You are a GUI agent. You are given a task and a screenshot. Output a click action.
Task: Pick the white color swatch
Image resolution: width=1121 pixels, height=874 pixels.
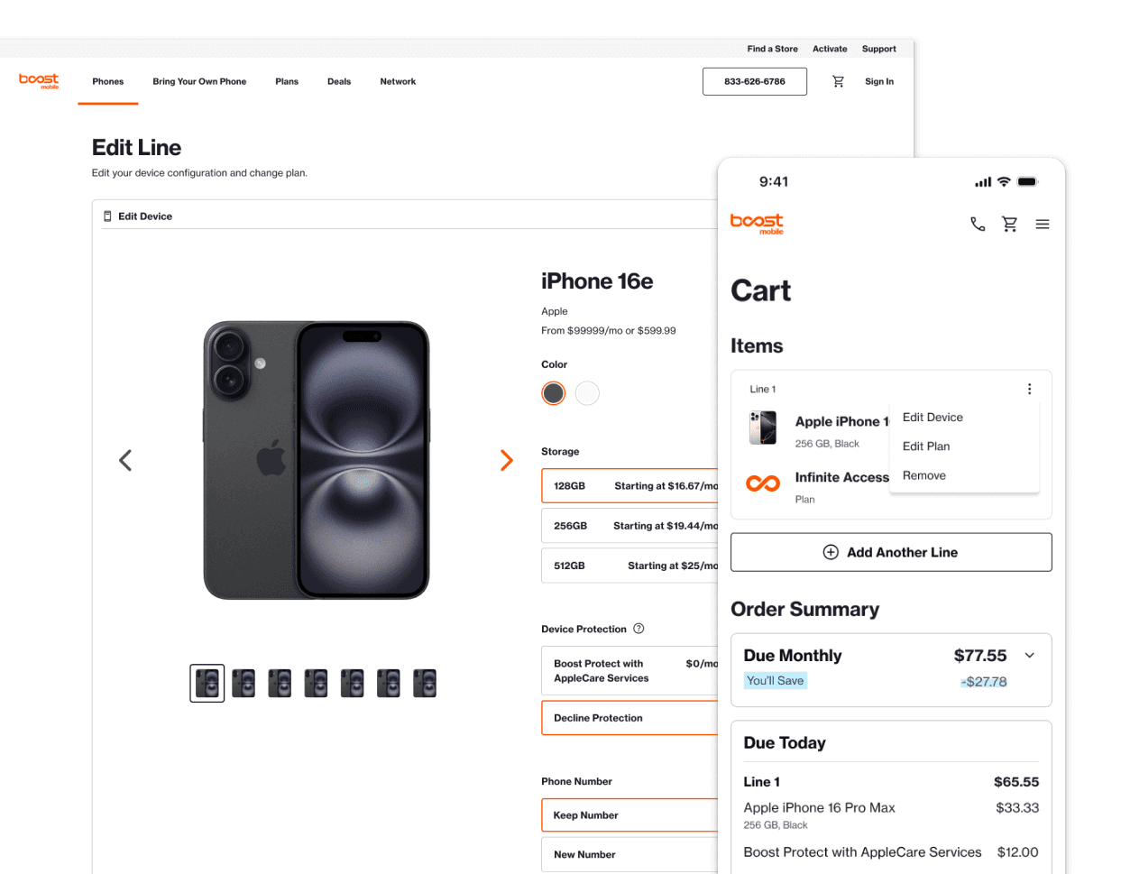coord(587,393)
